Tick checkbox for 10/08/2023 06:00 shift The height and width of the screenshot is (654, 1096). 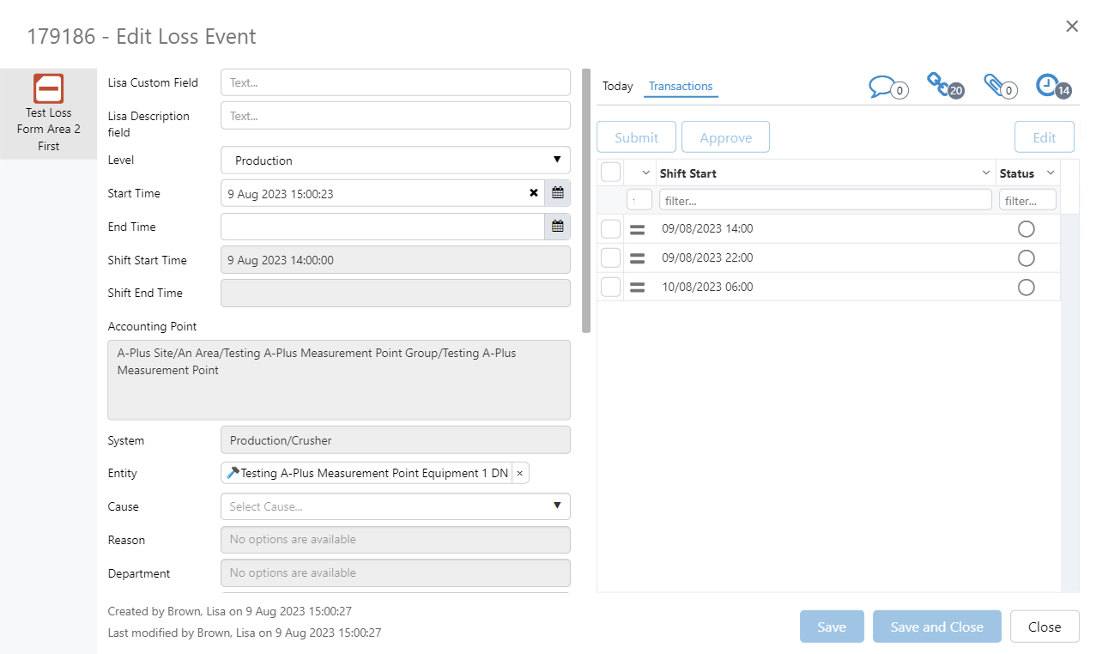click(x=610, y=288)
